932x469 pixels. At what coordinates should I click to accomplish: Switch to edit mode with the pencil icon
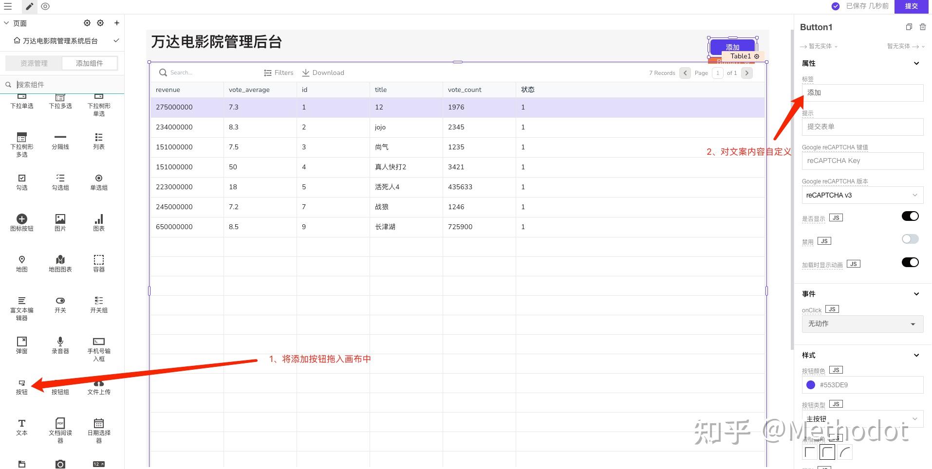coord(30,7)
